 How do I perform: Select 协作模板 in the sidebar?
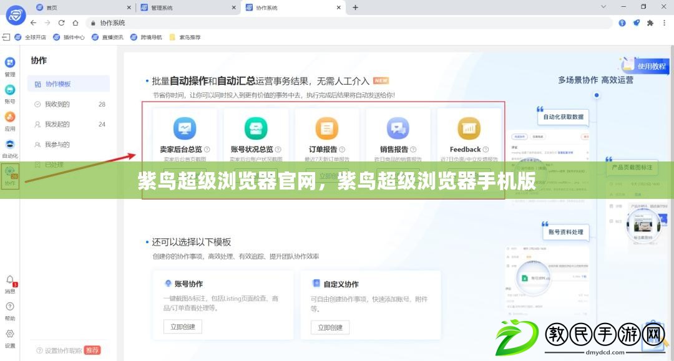click(x=69, y=84)
